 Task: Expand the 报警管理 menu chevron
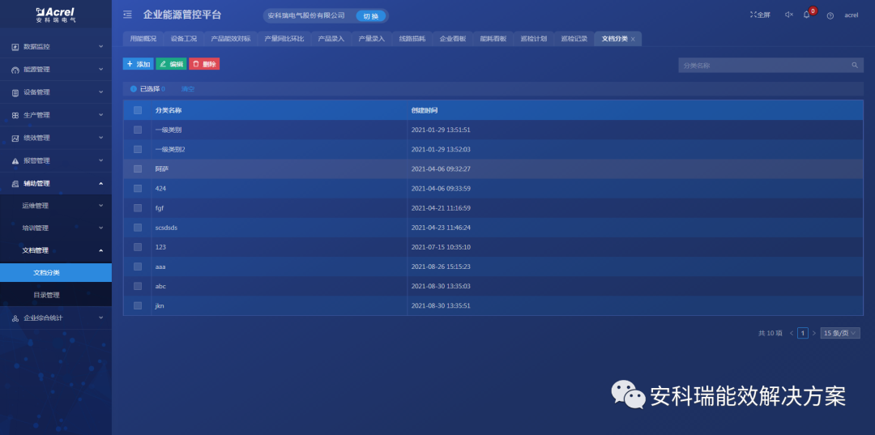[x=101, y=160]
